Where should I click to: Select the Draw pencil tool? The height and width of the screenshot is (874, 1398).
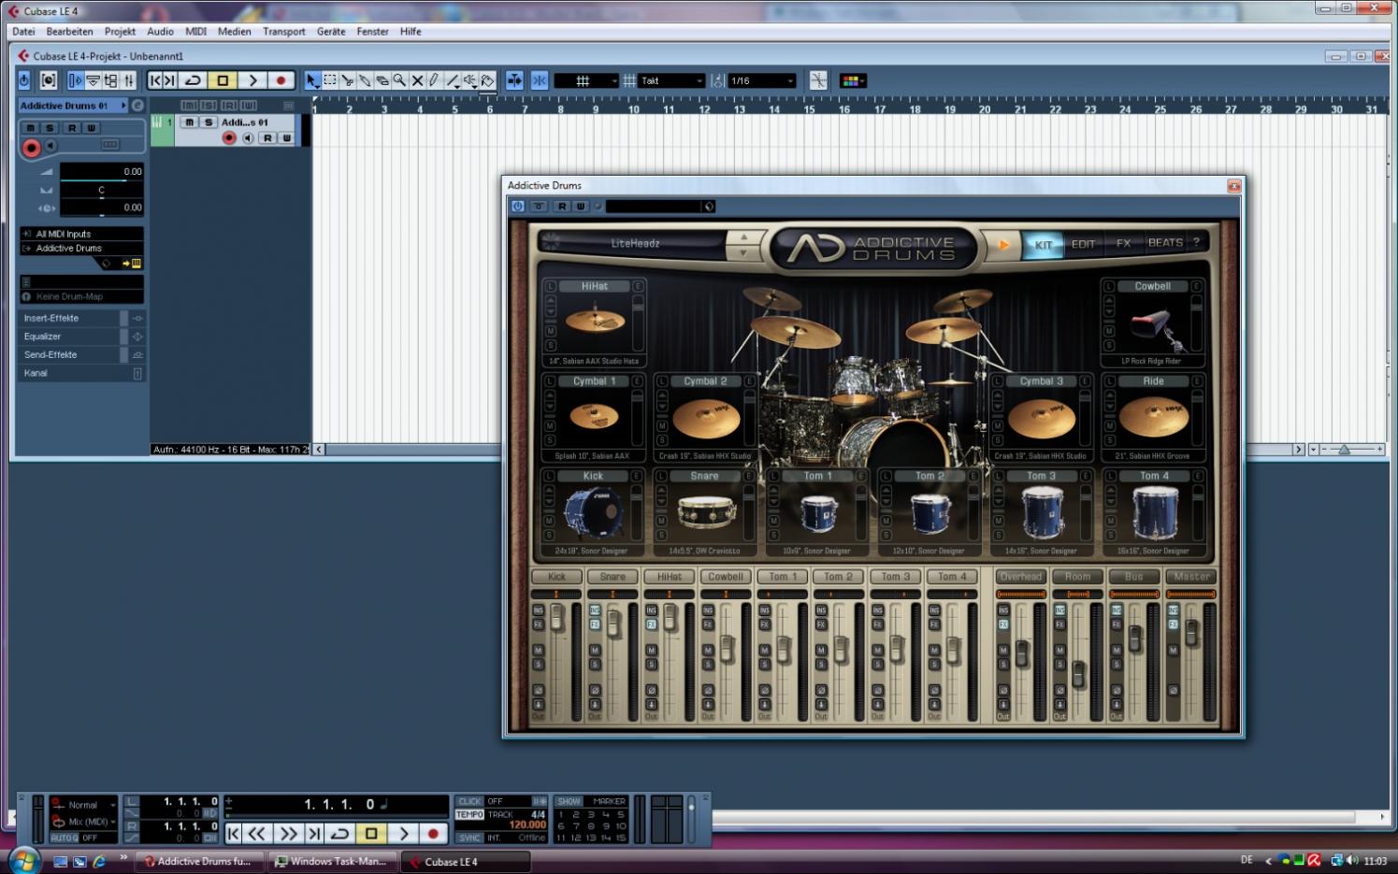434,80
